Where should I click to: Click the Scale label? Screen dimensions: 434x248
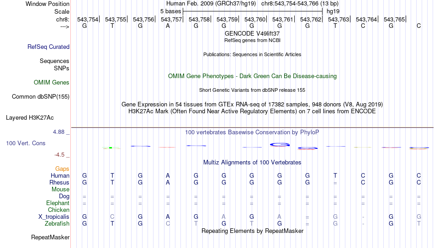(x=62, y=11)
